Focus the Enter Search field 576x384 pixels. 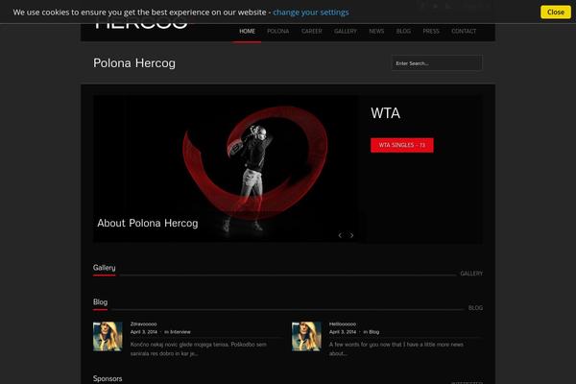pyautogui.click(x=437, y=63)
